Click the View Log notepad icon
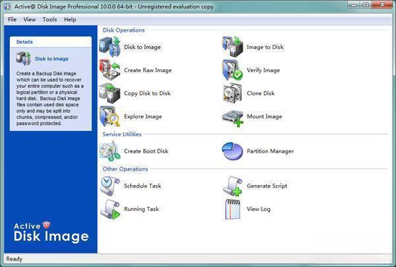Image resolution: width=396 pixels, height=267 pixels. [x=232, y=209]
